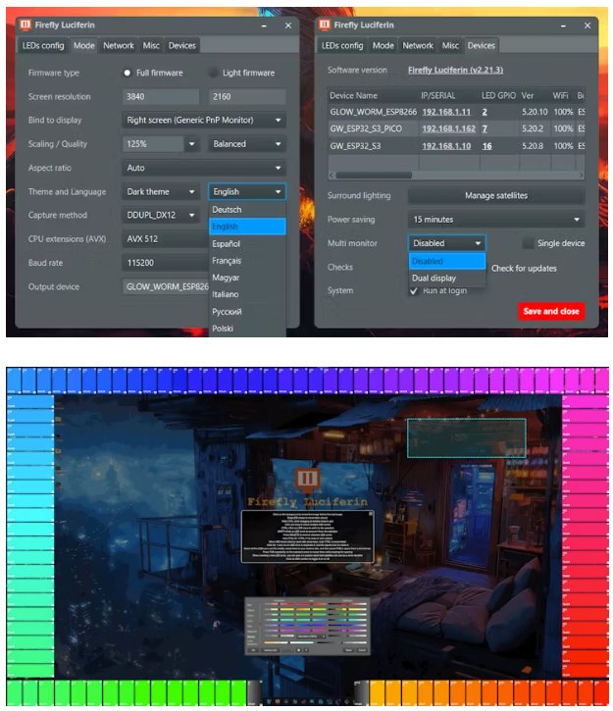This screenshot has height=711, width=613.
Task: Click the Manage satellites button
Action: (x=495, y=196)
